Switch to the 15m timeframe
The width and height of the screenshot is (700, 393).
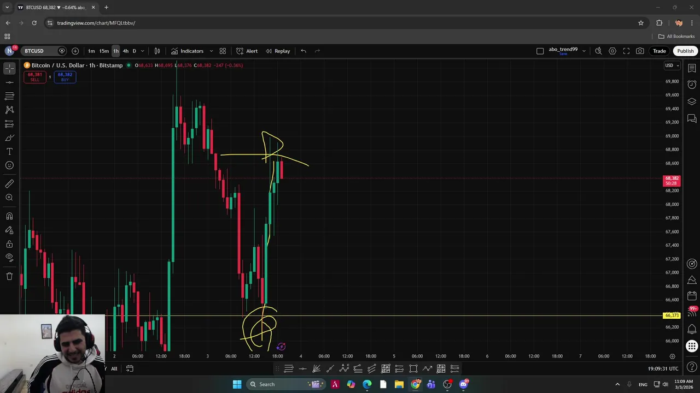click(104, 51)
